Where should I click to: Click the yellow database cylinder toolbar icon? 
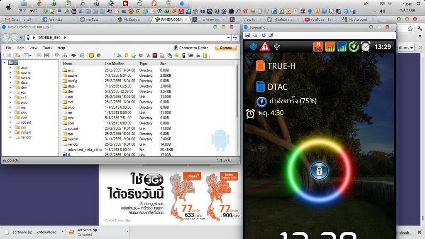tap(205, 55)
